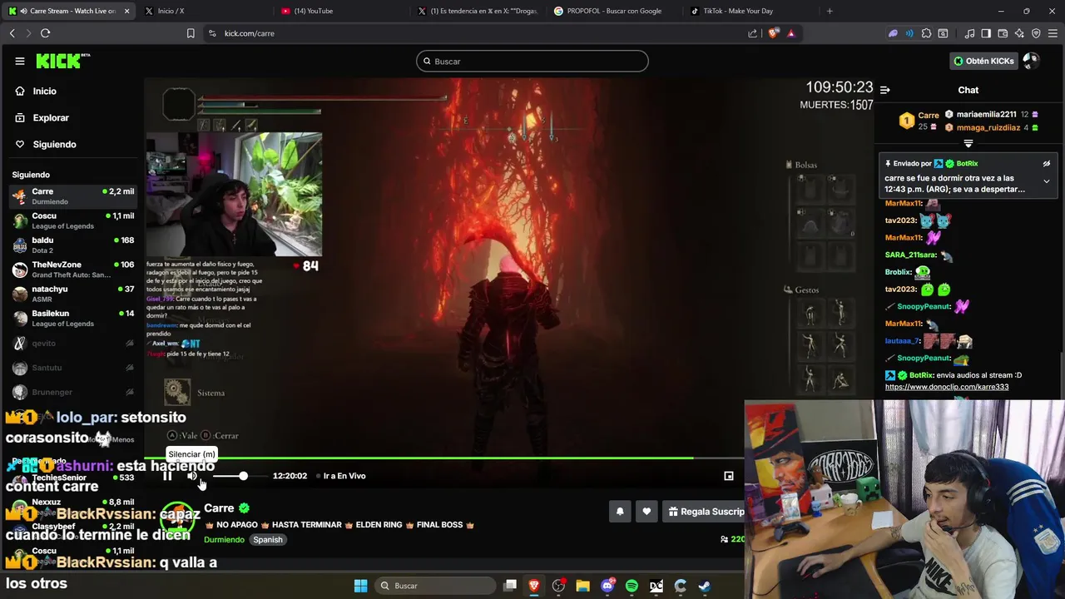1065x599 pixels.
Task: Go back in browser history
Action: [12, 33]
